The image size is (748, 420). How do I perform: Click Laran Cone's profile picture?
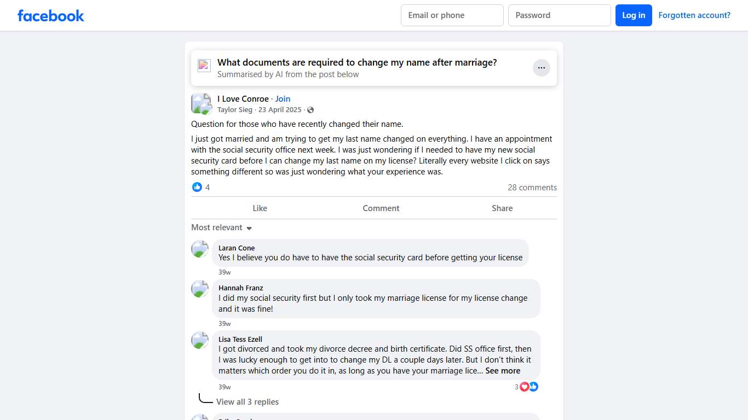(200, 249)
